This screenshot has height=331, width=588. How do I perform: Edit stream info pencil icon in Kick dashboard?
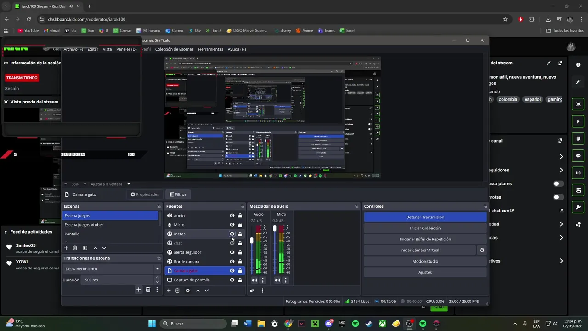(548, 63)
